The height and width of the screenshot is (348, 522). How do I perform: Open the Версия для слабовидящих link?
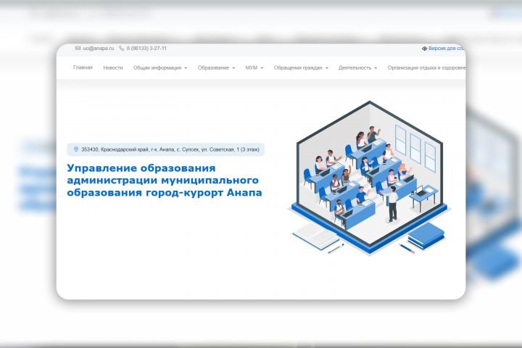pyautogui.click(x=447, y=49)
